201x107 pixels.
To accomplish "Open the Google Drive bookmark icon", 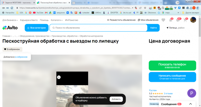I will [50, 13].
